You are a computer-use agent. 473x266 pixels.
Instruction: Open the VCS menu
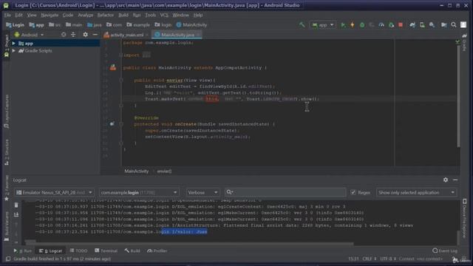click(x=164, y=15)
